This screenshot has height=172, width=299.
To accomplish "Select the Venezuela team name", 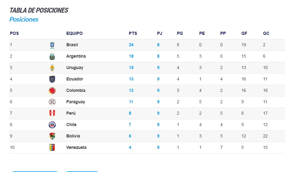I will point(76,147).
